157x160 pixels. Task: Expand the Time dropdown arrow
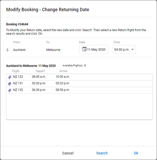click(x=132, y=49)
